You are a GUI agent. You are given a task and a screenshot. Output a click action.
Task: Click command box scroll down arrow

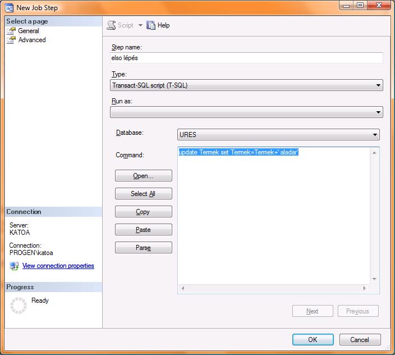pos(374,279)
